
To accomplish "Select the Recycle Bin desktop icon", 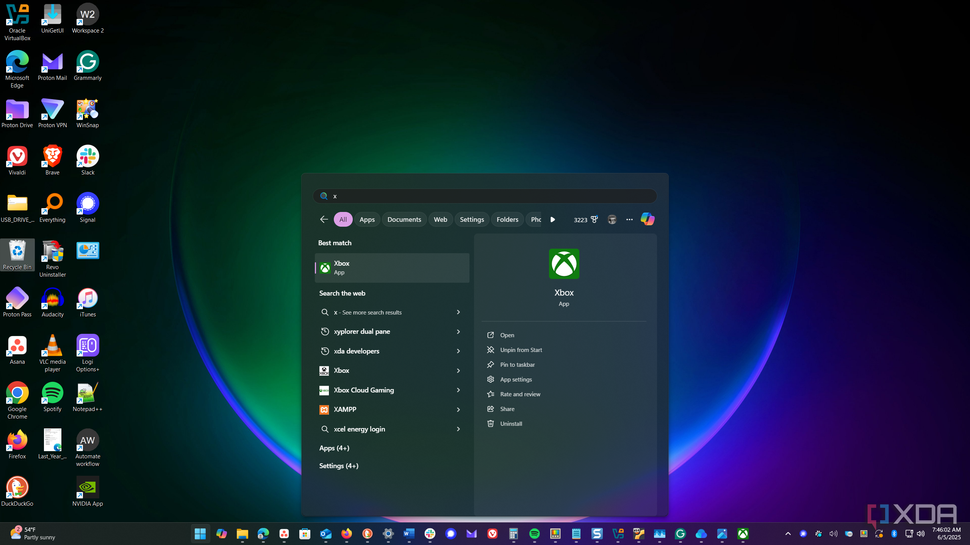I will tap(17, 255).
